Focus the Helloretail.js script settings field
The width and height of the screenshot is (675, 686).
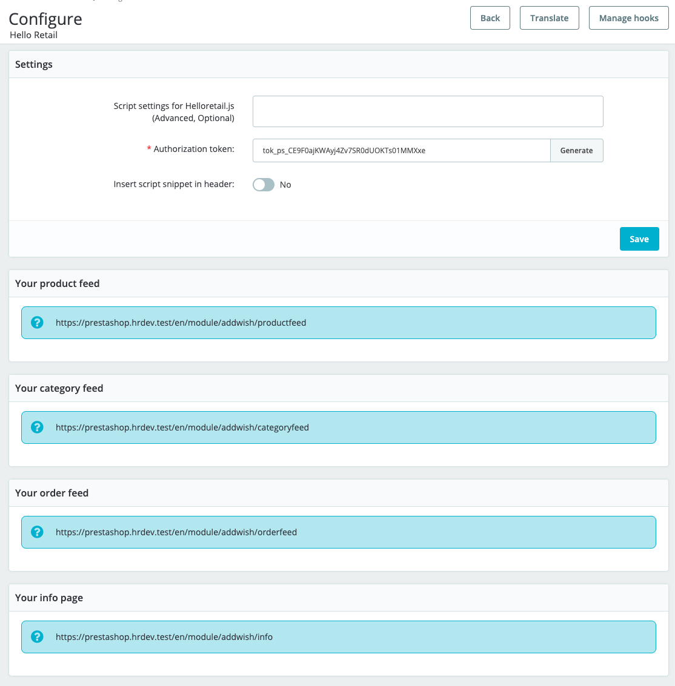pos(427,111)
